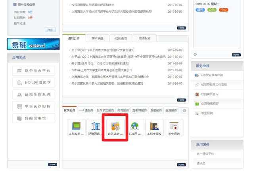253x172 pixels.
Task: Toggle the 个人 calendar filter
Action: (x=224, y=9)
